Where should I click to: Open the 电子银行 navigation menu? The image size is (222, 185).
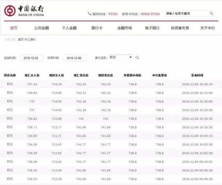[152, 28]
